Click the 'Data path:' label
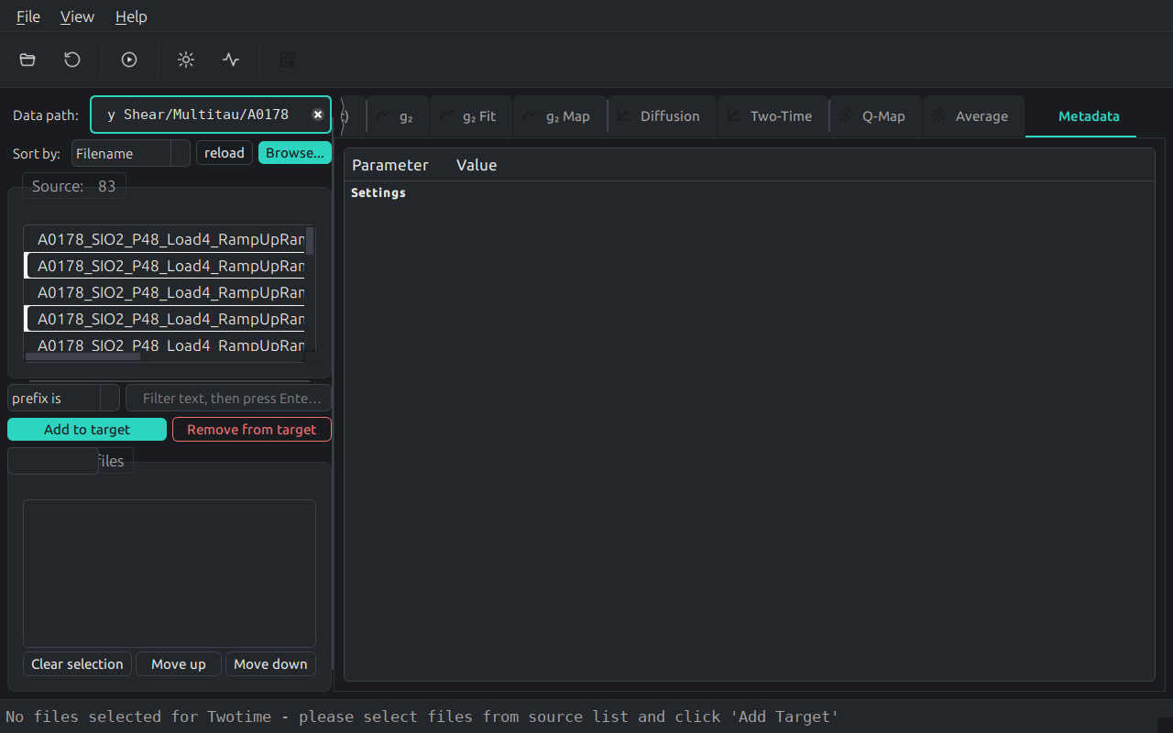This screenshot has width=1173, height=733. click(x=46, y=115)
